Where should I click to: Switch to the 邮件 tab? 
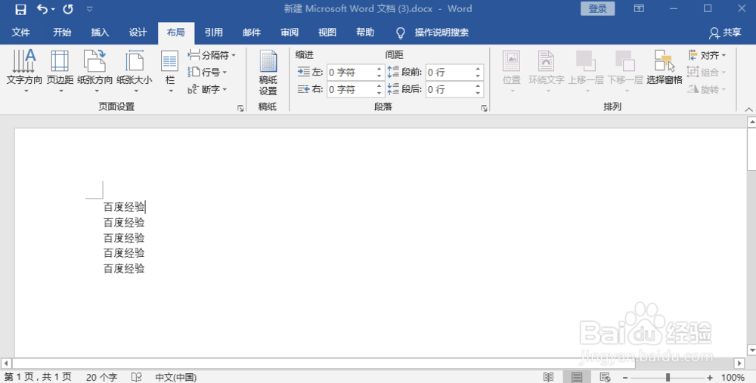(x=252, y=32)
